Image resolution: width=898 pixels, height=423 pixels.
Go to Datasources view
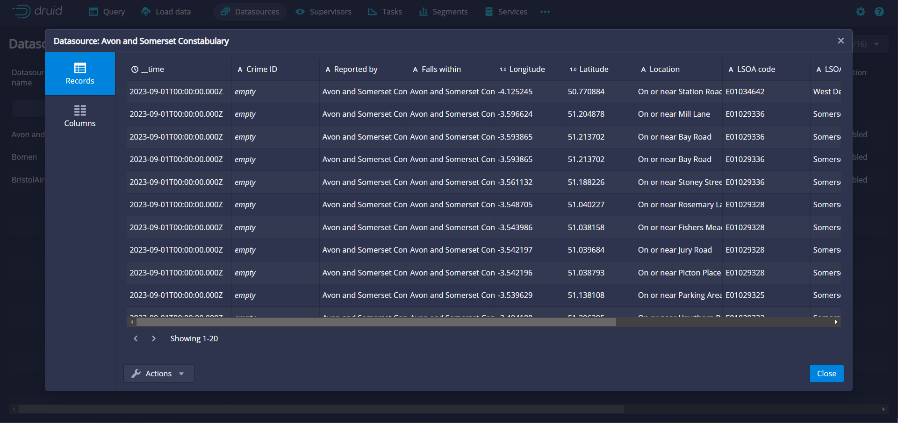click(x=250, y=12)
